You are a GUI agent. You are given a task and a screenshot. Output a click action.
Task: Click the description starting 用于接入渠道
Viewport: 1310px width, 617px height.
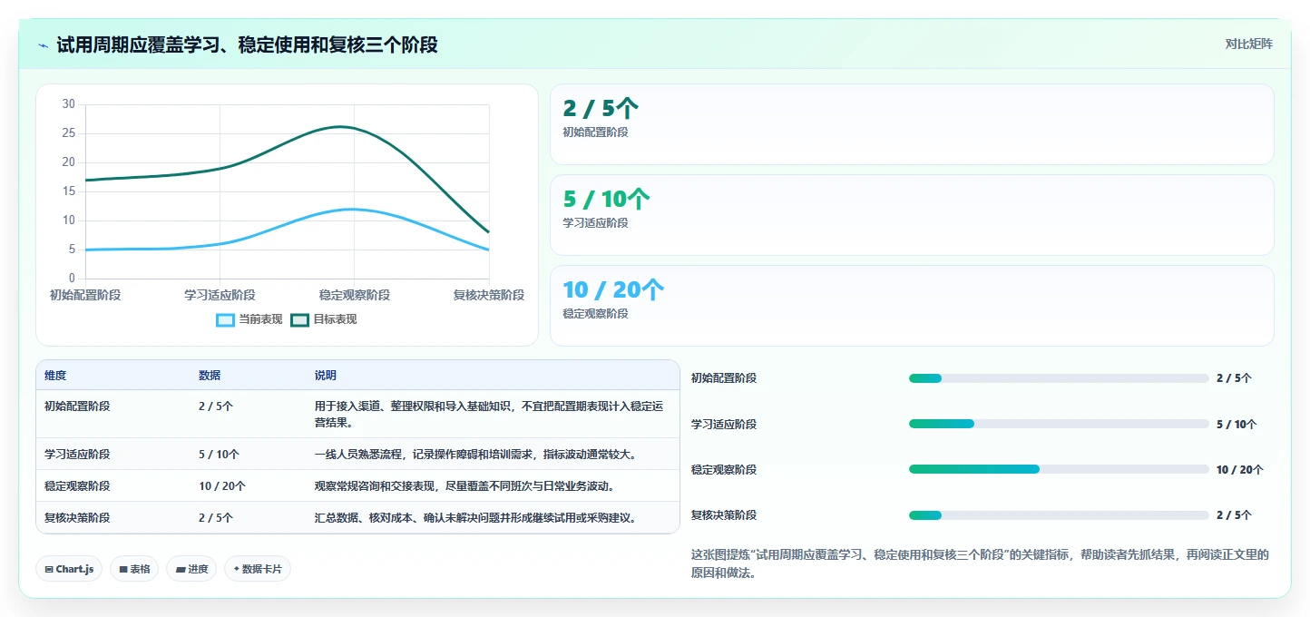click(x=489, y=414)
